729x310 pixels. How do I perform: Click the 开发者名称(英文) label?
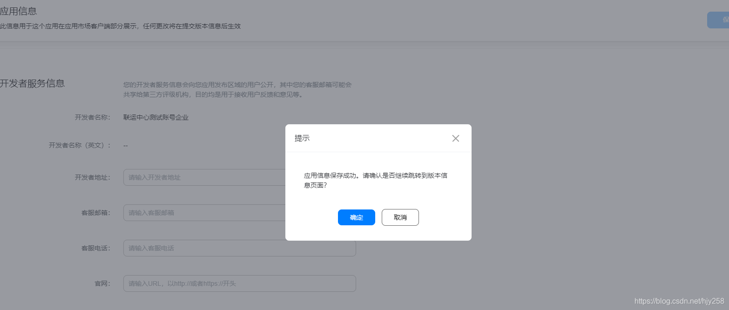80,145
